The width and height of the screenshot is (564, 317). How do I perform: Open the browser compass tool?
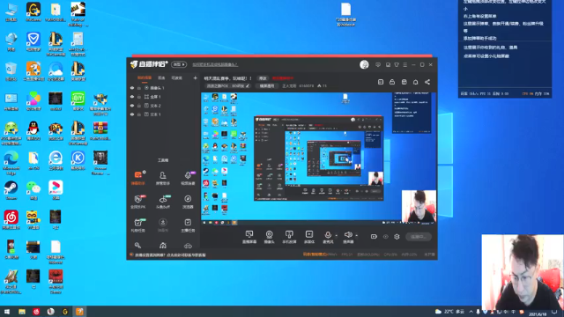(188, 202)
